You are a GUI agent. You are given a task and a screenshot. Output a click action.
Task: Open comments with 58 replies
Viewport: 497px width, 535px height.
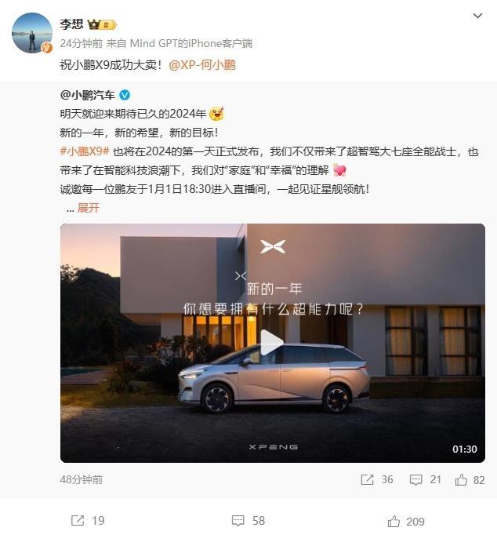click(238, 521)
